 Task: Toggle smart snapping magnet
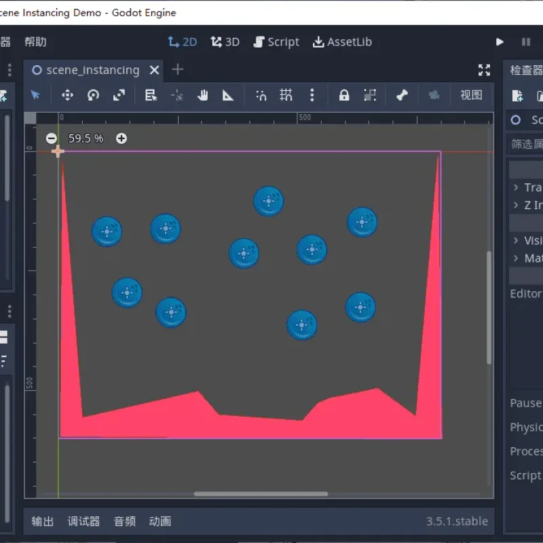tap(261, 95)
